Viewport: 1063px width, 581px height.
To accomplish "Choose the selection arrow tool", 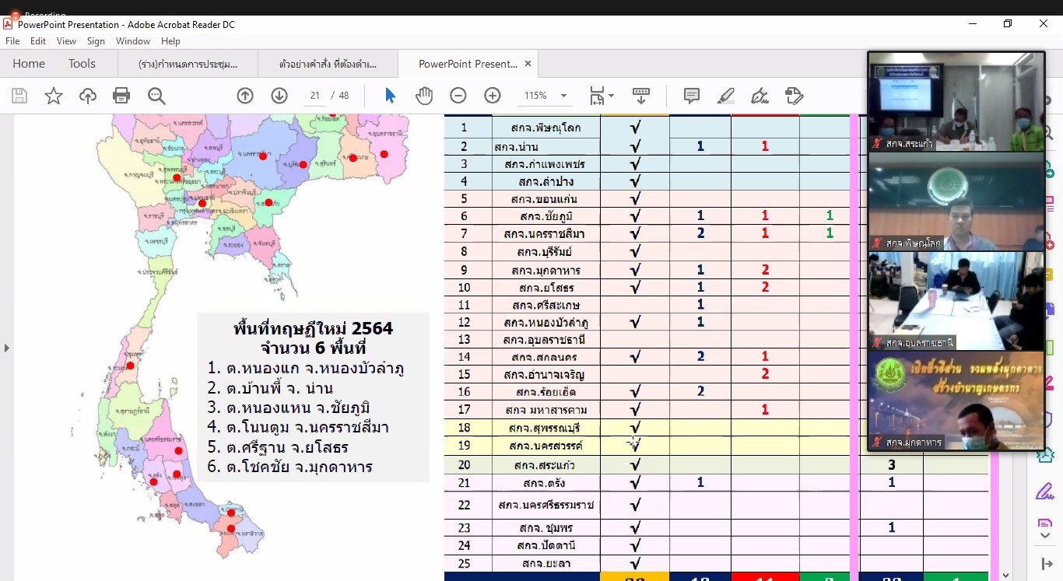I will tap(390, 96).
